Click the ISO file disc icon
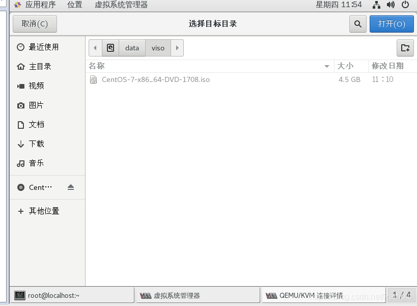Screen dimensions: 417x306 [x=93, y=79]
